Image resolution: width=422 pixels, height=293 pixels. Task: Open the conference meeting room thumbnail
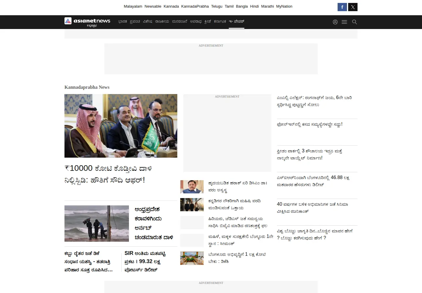pyautogui.click(x=192, y=258)
